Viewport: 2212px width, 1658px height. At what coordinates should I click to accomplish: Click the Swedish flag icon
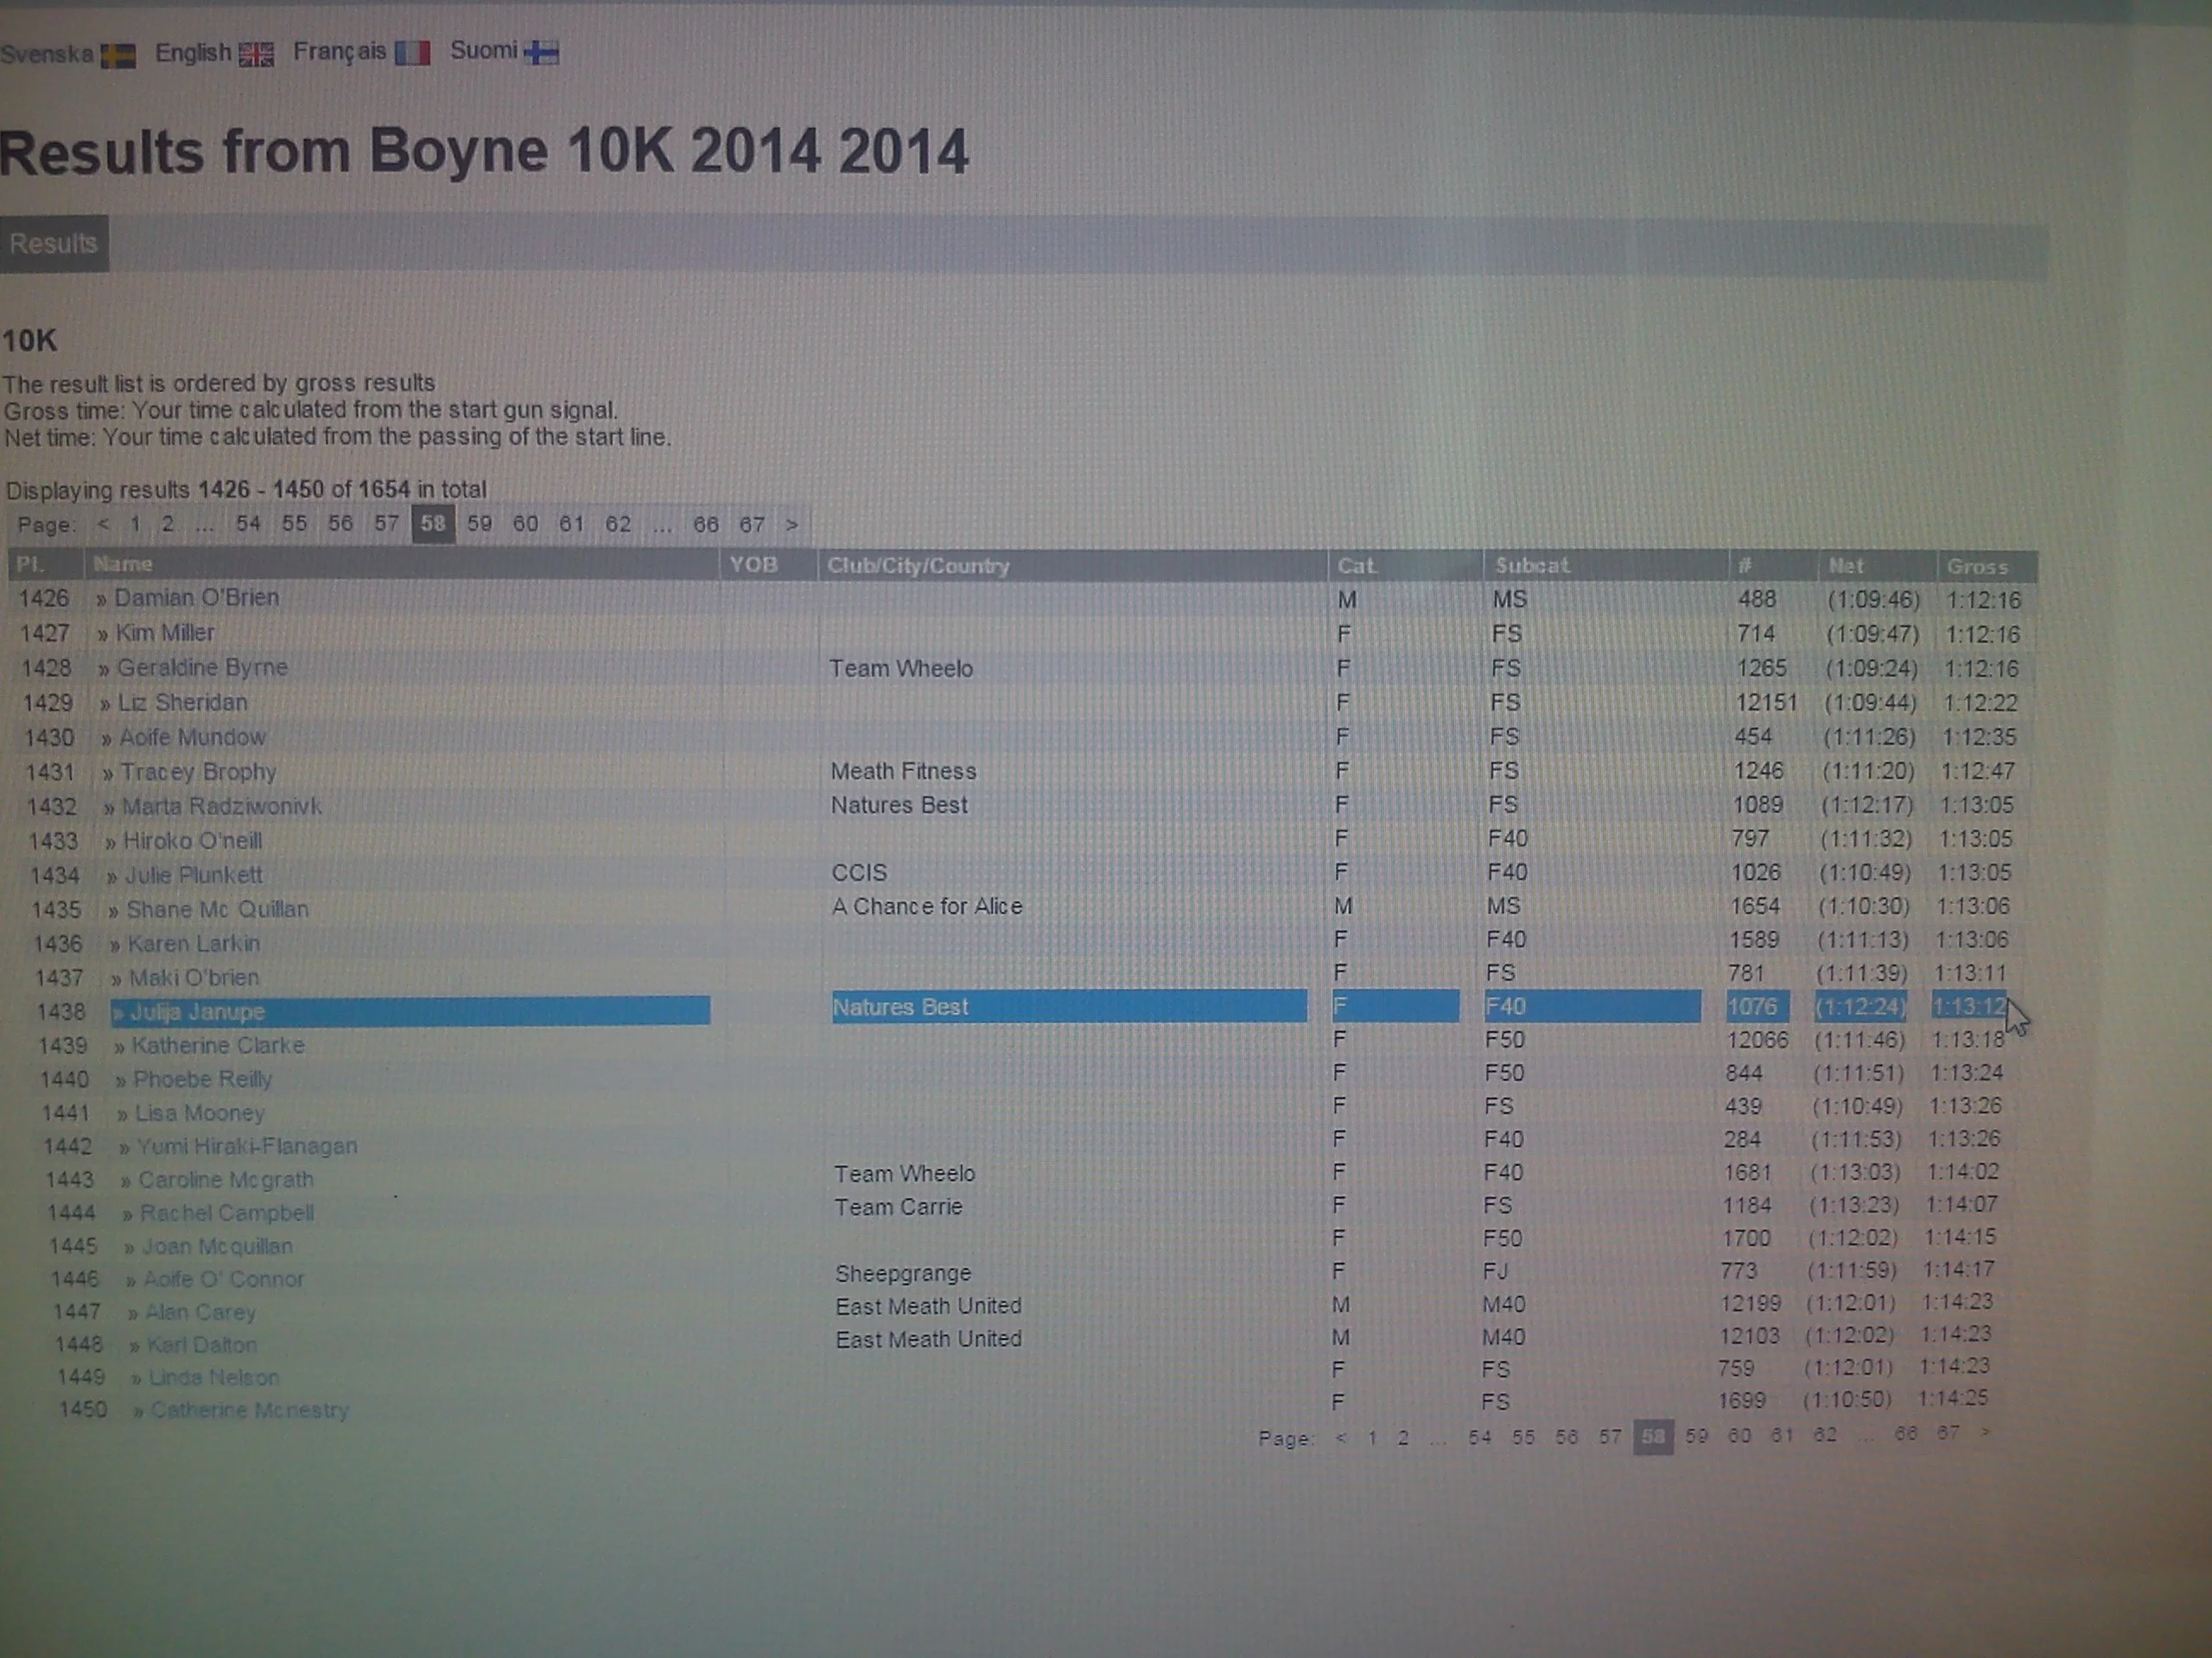tap(118, 56)
